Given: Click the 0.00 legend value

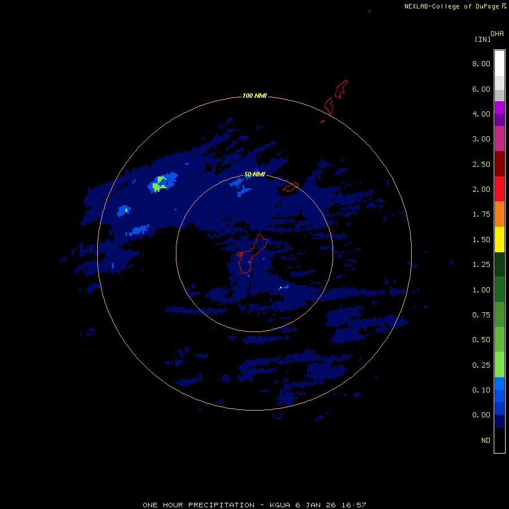Looking at the screenshot, I should (x=481, y=415).
